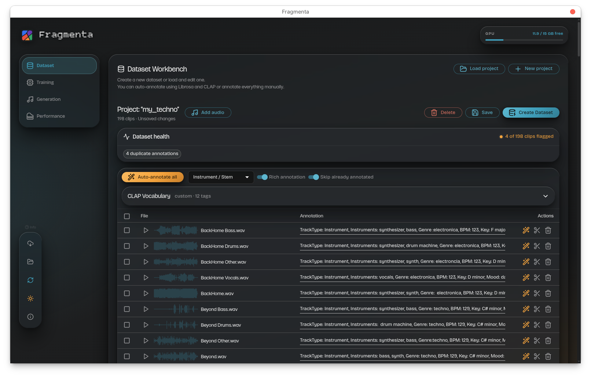Click the GPU memory usage bar
591x378 pixels.
coord(524,40)
